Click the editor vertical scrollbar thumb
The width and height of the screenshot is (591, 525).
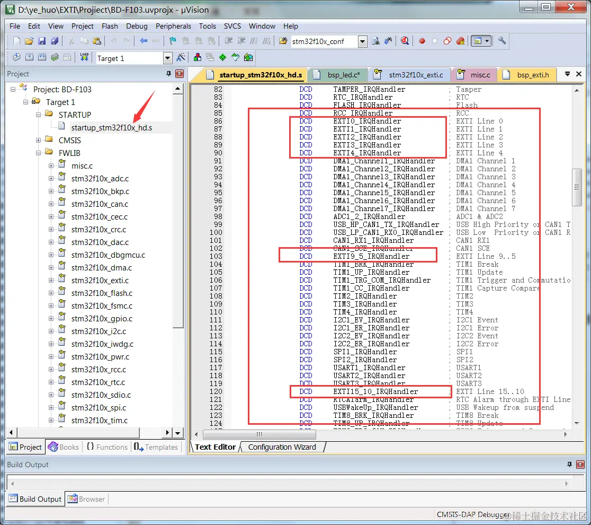(577, 187)
